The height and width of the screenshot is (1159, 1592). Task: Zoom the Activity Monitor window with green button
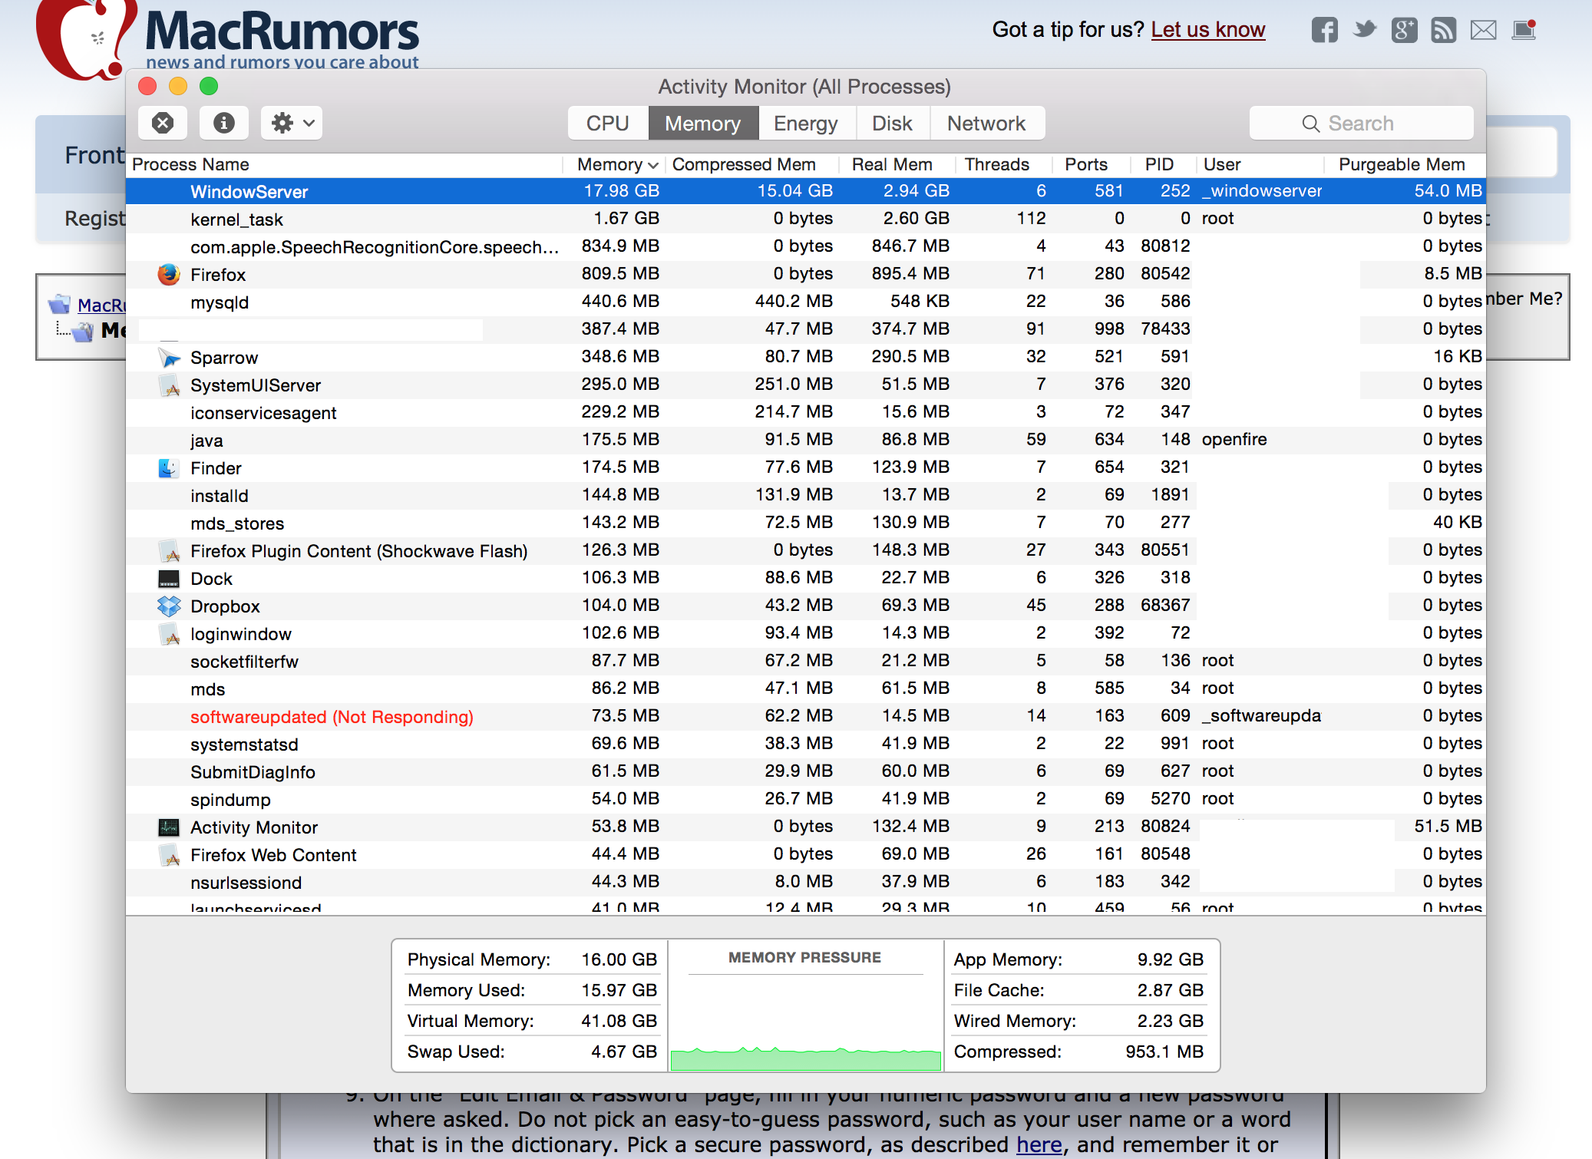(x=209, y=86)
